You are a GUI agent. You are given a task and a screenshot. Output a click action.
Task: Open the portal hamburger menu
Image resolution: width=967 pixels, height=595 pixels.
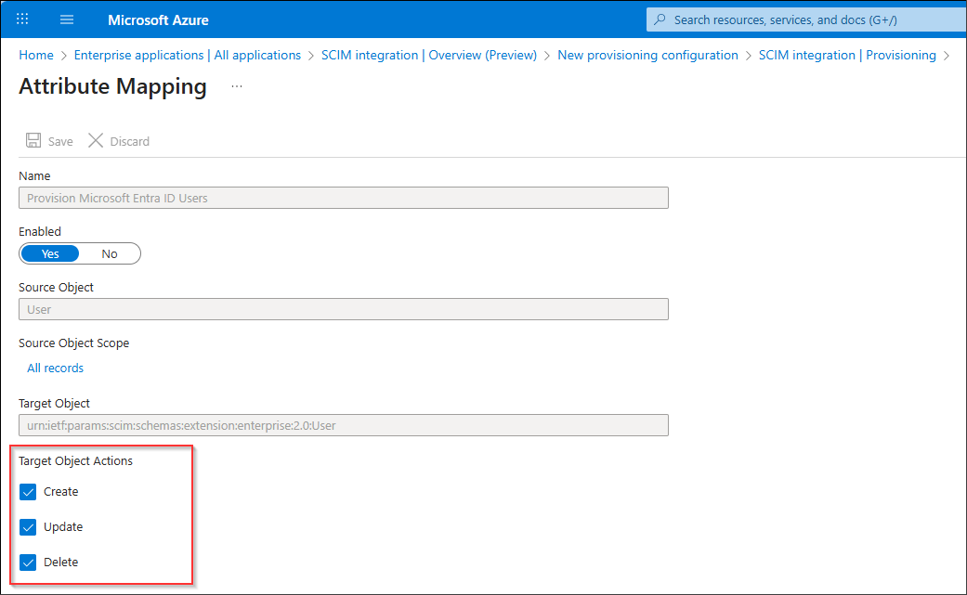coord(67,19)
